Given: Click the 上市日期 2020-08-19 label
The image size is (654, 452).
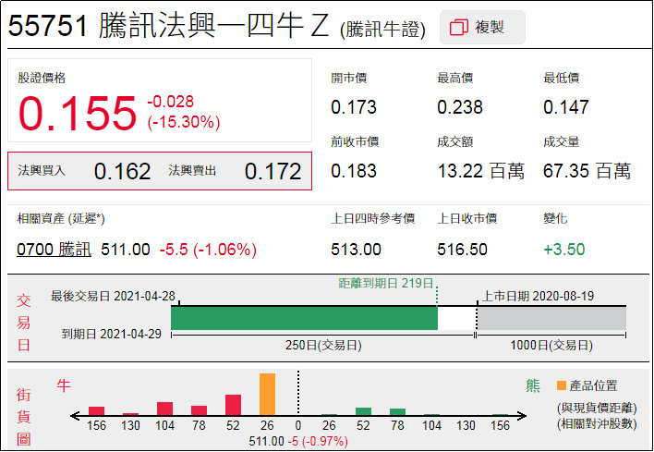Looking at the screenshot, I should click(x=538, y=297).
